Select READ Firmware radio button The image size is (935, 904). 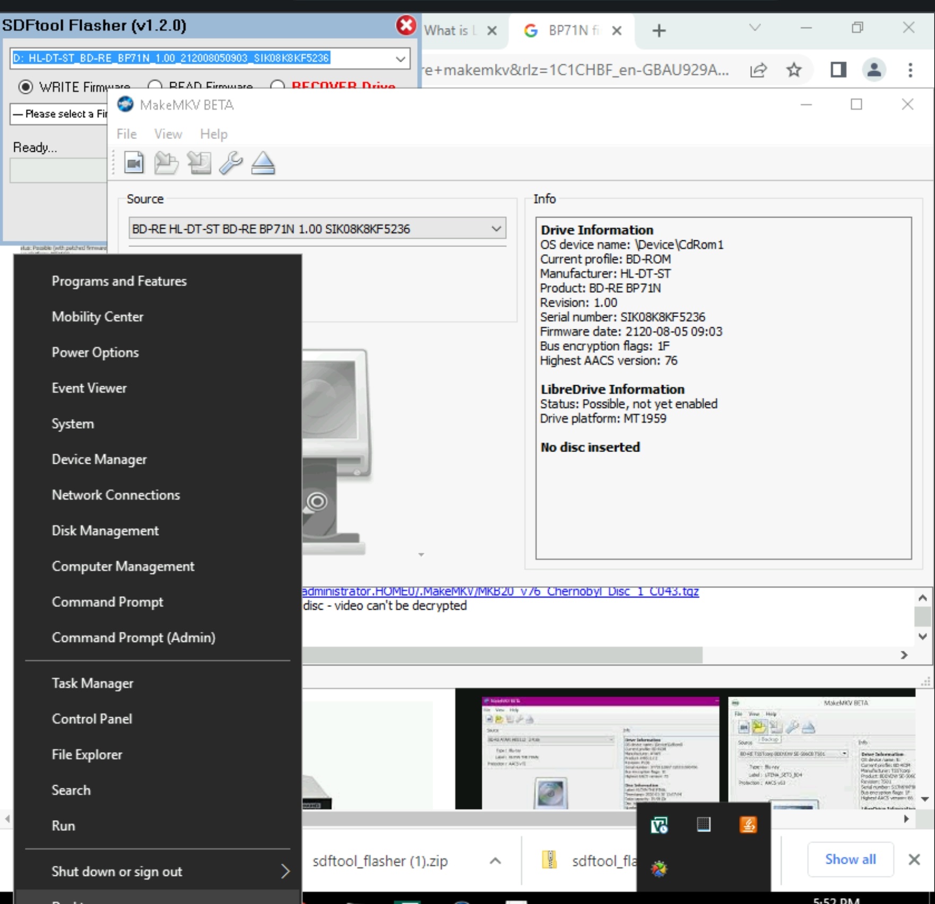[x=155, y=85]
